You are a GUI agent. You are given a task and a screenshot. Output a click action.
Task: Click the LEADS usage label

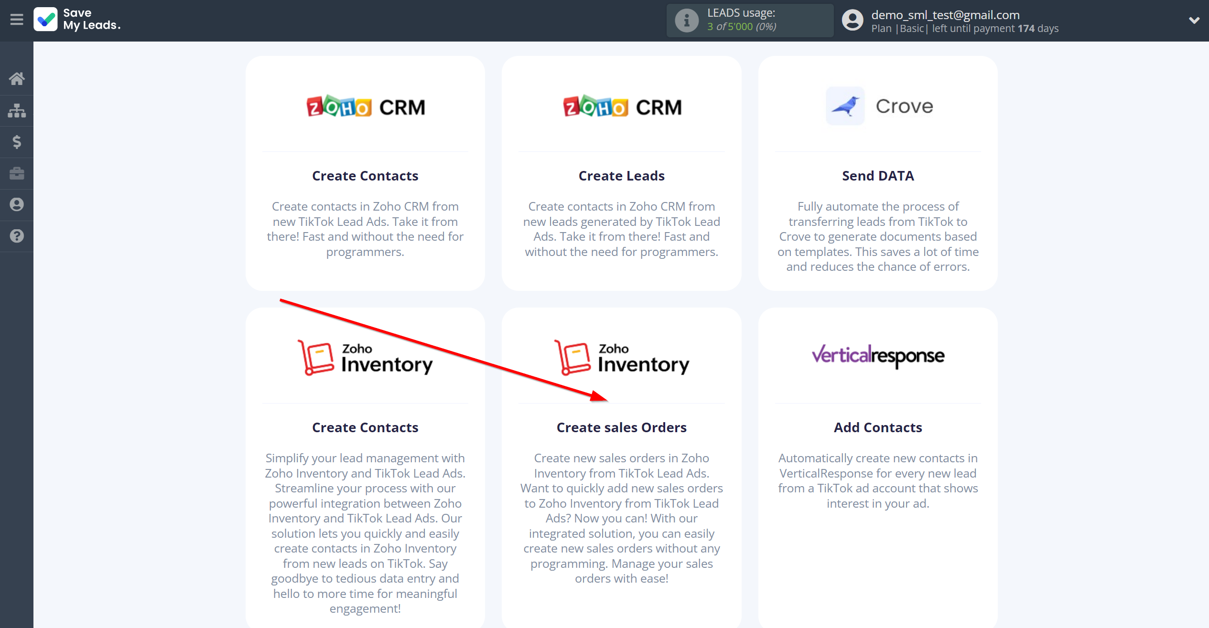(741, 13)
